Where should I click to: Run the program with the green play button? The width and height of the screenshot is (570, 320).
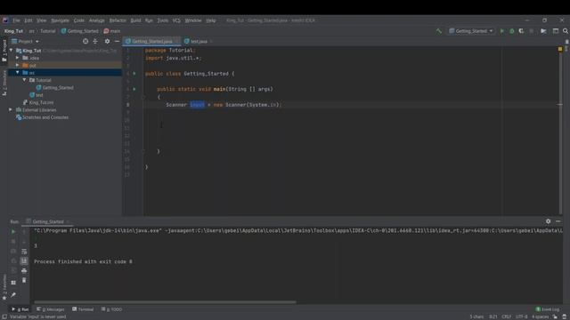(502, 31)
